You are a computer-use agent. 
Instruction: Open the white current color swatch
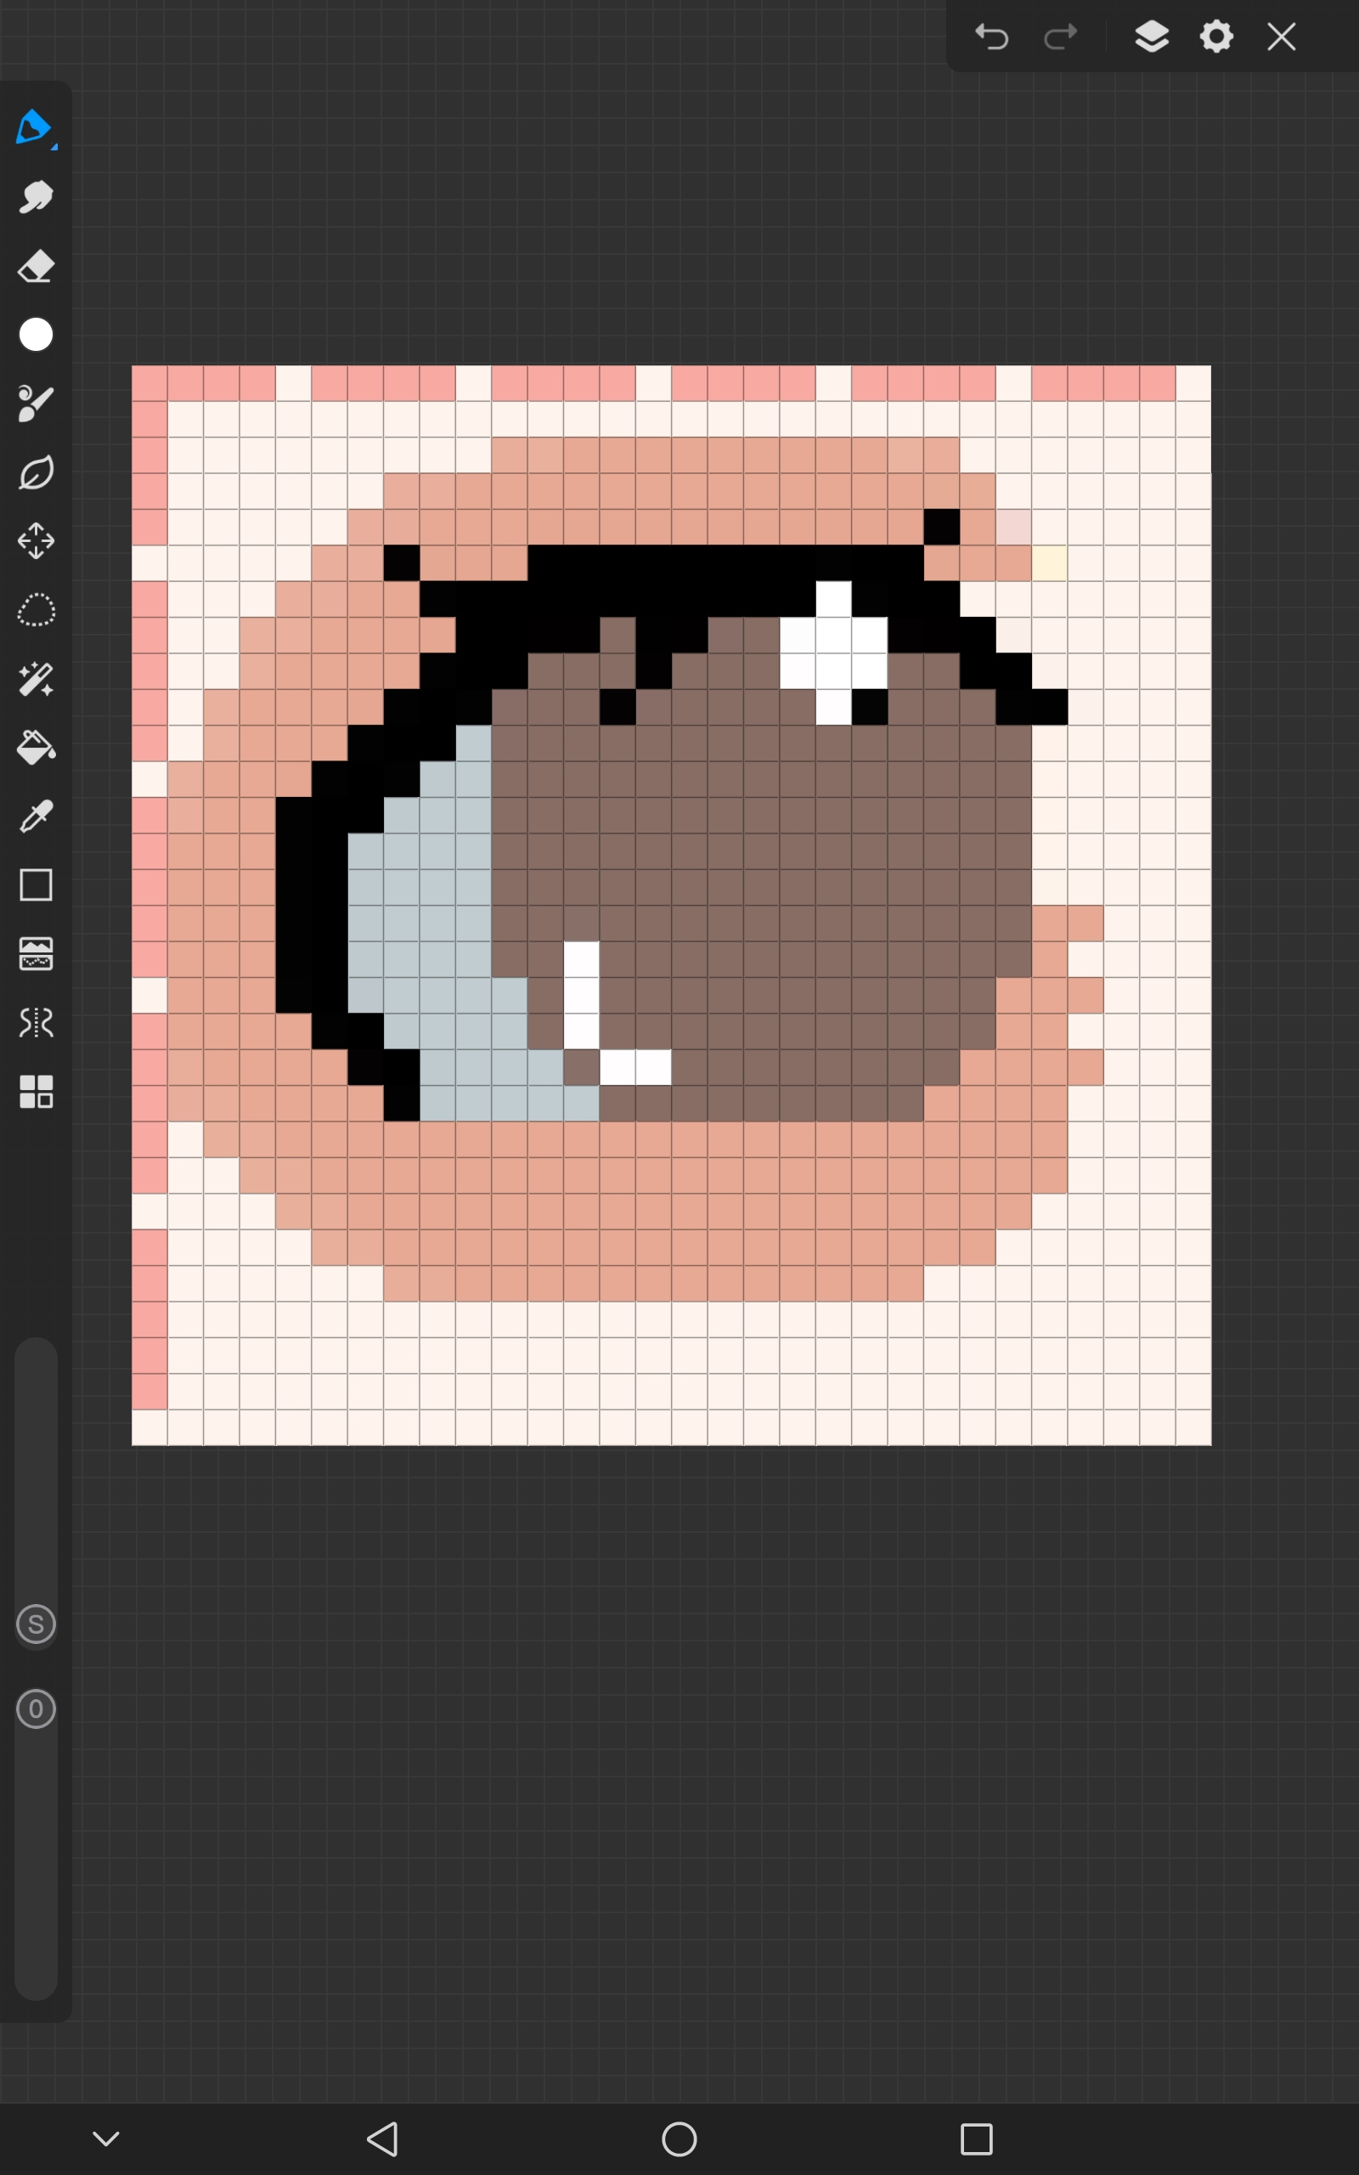pyautogui.click(x=36, y=335)
